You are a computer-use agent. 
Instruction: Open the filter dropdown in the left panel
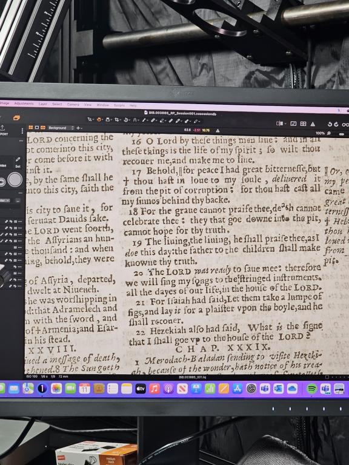coord(5,200)
